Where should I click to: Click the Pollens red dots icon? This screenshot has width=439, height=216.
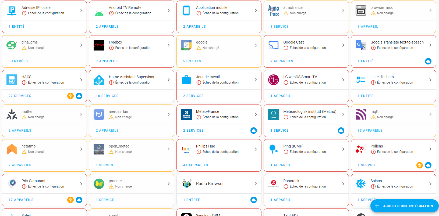[361, 149]
